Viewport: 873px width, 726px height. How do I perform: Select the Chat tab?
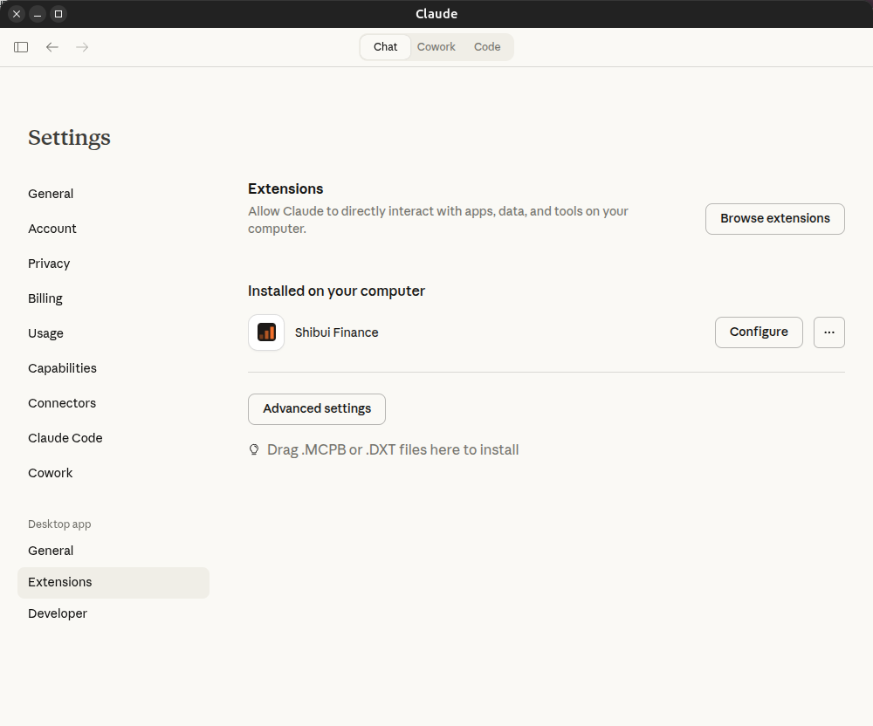tap(384, 46)
